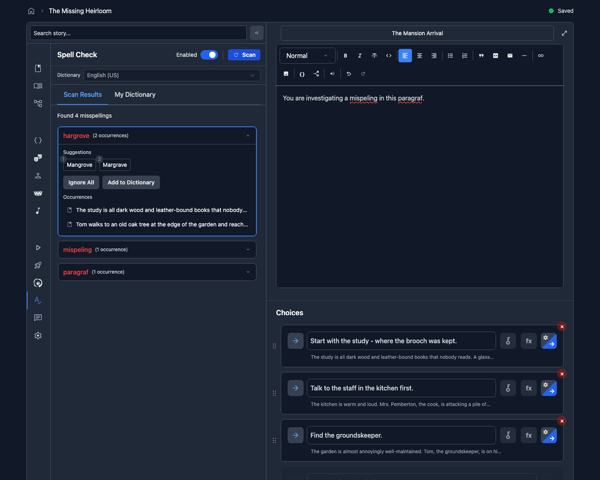600x480 pixels.
Task: Click center alignment for the paragraph
Action: click(419, 56)
